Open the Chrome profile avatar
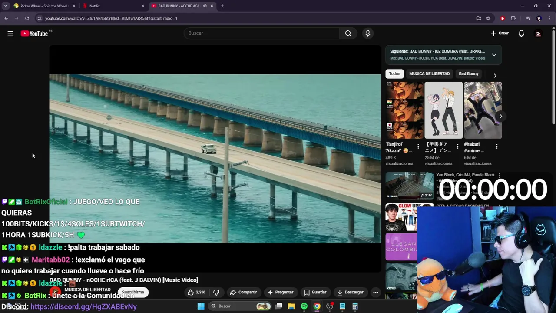 539,18
